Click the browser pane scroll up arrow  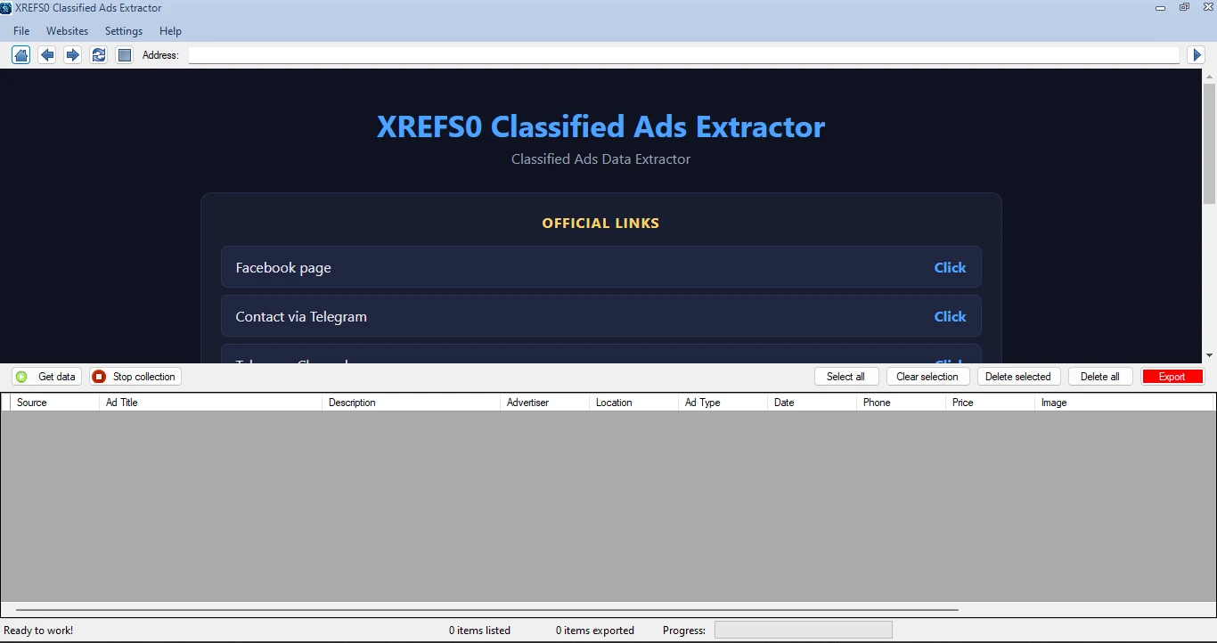pyautogui.click(x=1209, y=76)
